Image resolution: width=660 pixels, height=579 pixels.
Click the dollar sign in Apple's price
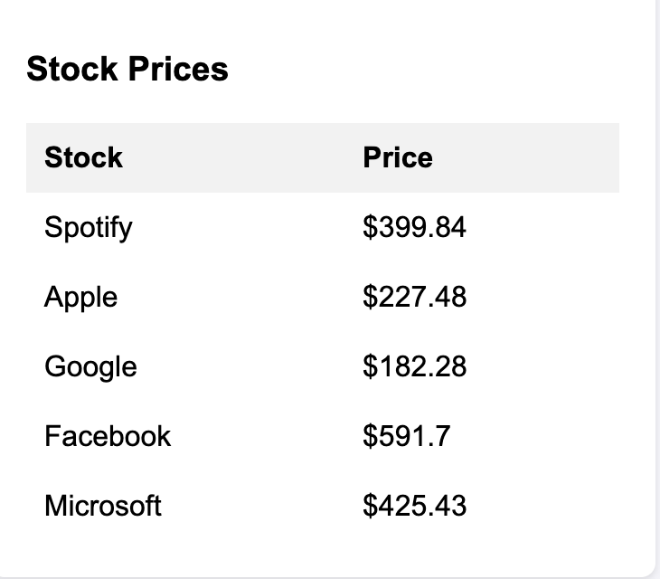pos(369,297)
